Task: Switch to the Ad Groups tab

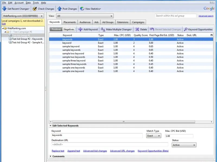Action: 108,22
